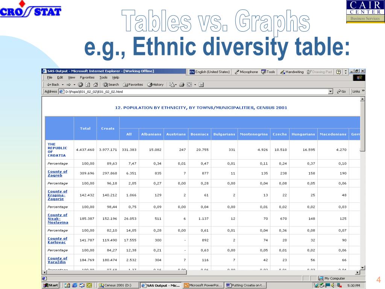This screenshot has height=289, width=385.
Task: Open the County of Krapina-Zagorje link
Action: coord(58,195)
